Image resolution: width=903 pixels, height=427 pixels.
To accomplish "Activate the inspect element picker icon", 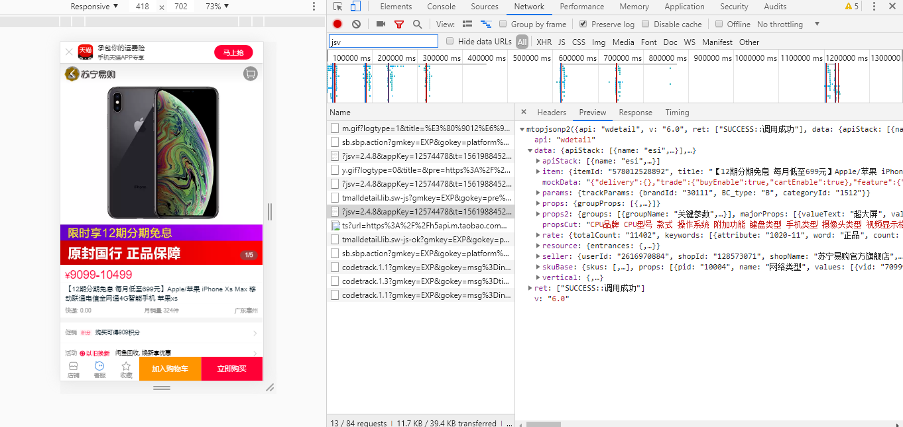I will [338, 7].
